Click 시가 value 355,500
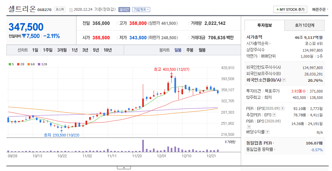 coord(101,38)
